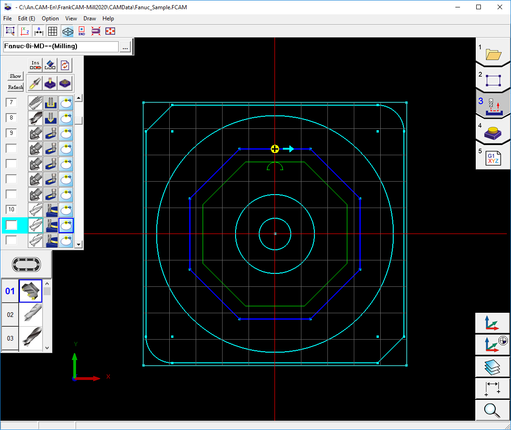Click the coordinate axes icon on the right
This screenshot has height=430, width=511.
click(492, 323)
